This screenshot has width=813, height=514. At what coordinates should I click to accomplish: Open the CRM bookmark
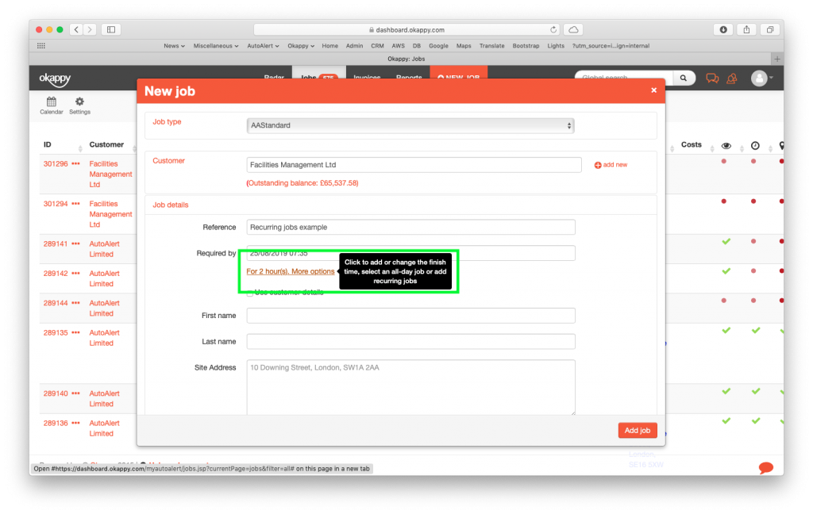[377, 45]
